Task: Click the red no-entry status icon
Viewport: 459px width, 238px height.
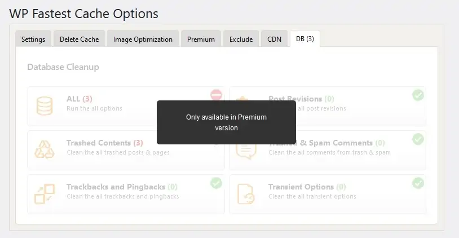Action: point(216,95)
